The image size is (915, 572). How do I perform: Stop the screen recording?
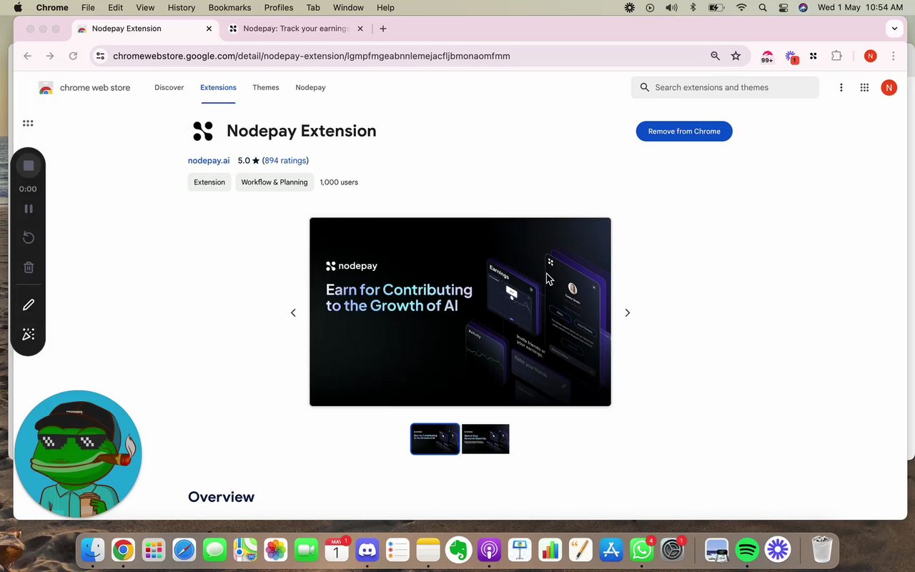point(29,166)
